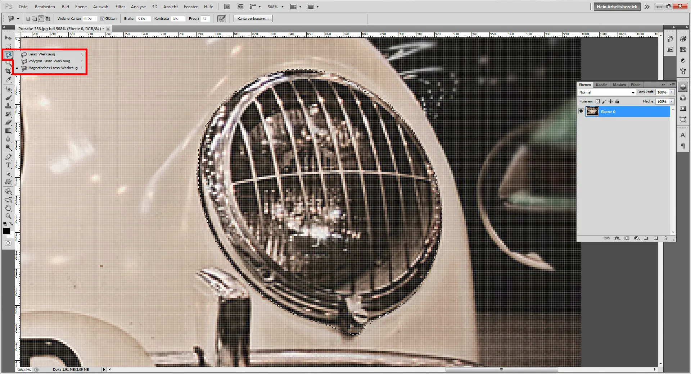Pick the Eyedropper tool
691x374 pixels.
[8, 80]
